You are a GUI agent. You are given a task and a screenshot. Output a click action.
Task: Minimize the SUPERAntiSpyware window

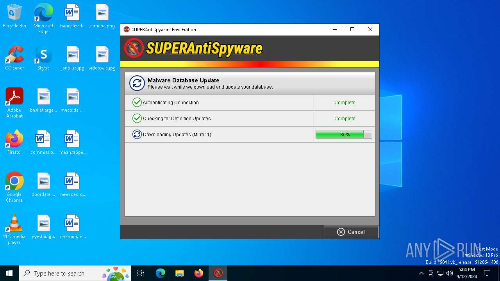pyautogui.click(x=335, y=29)
